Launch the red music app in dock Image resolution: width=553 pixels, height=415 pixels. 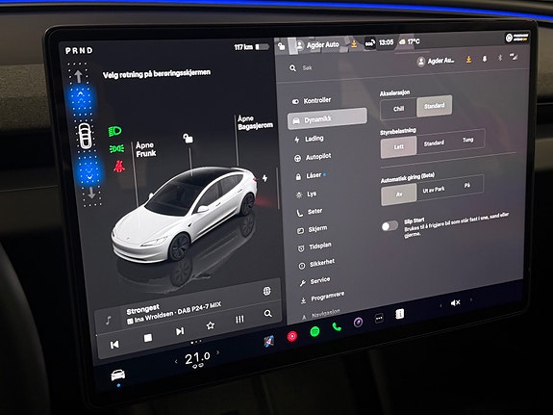[292, 336]
